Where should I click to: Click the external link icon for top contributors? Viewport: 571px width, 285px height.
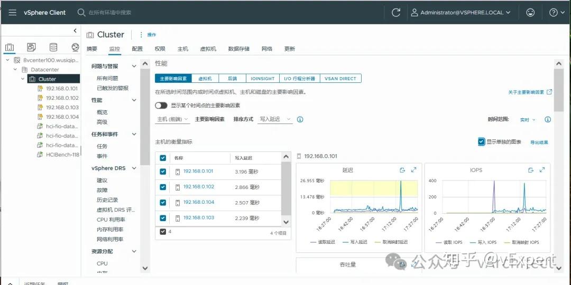point(549,92)
